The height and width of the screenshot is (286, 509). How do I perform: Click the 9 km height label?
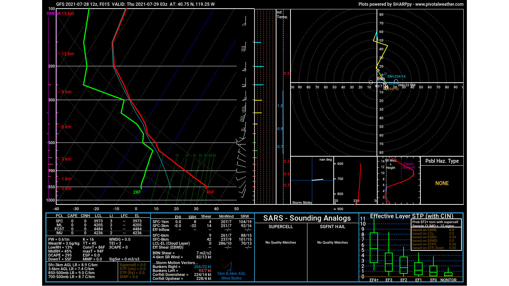click(x=67, y=92)
